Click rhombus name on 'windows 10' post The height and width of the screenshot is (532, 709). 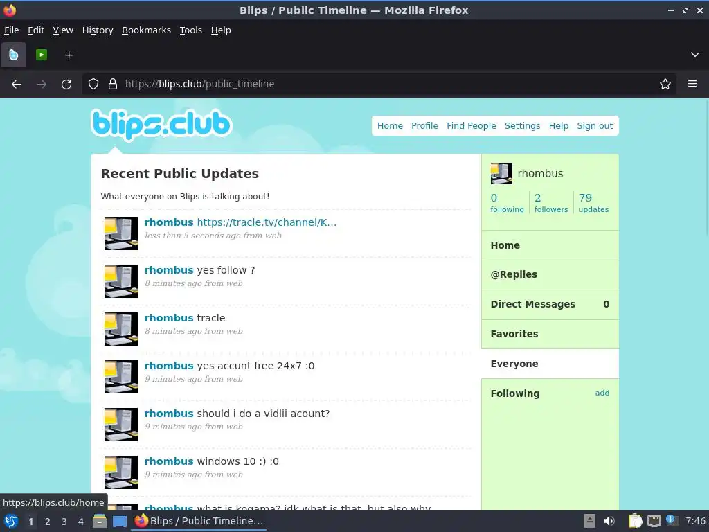coord(169,461)
